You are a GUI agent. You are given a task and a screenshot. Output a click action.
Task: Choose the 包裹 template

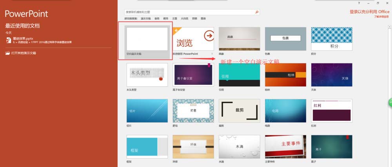click(x=285, y=39)
